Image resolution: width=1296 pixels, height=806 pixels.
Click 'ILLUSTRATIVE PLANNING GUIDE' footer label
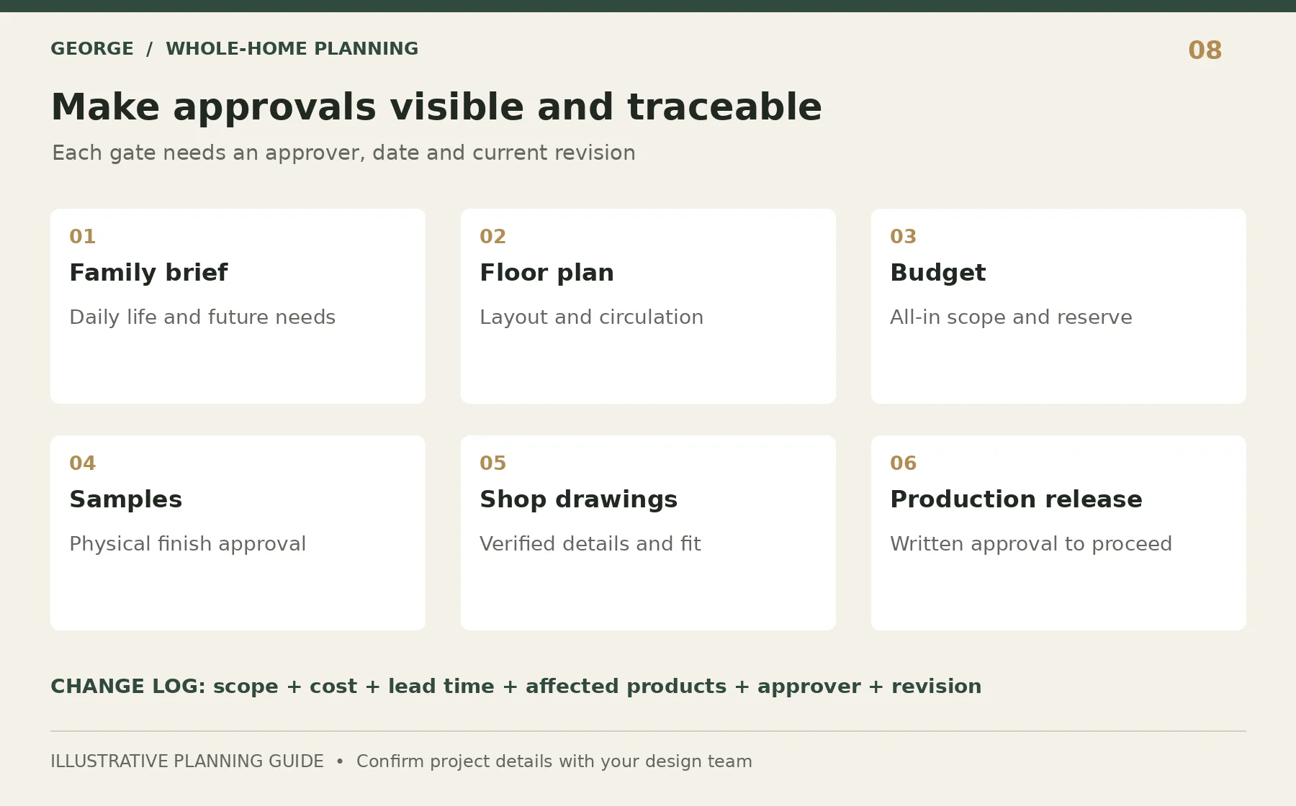click(x=187, y=761)
